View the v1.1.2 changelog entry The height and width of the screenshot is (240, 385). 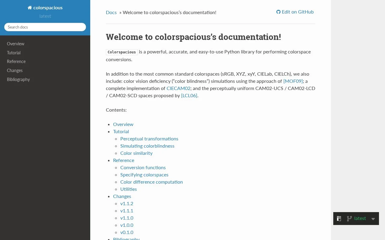tap(127, 203)
